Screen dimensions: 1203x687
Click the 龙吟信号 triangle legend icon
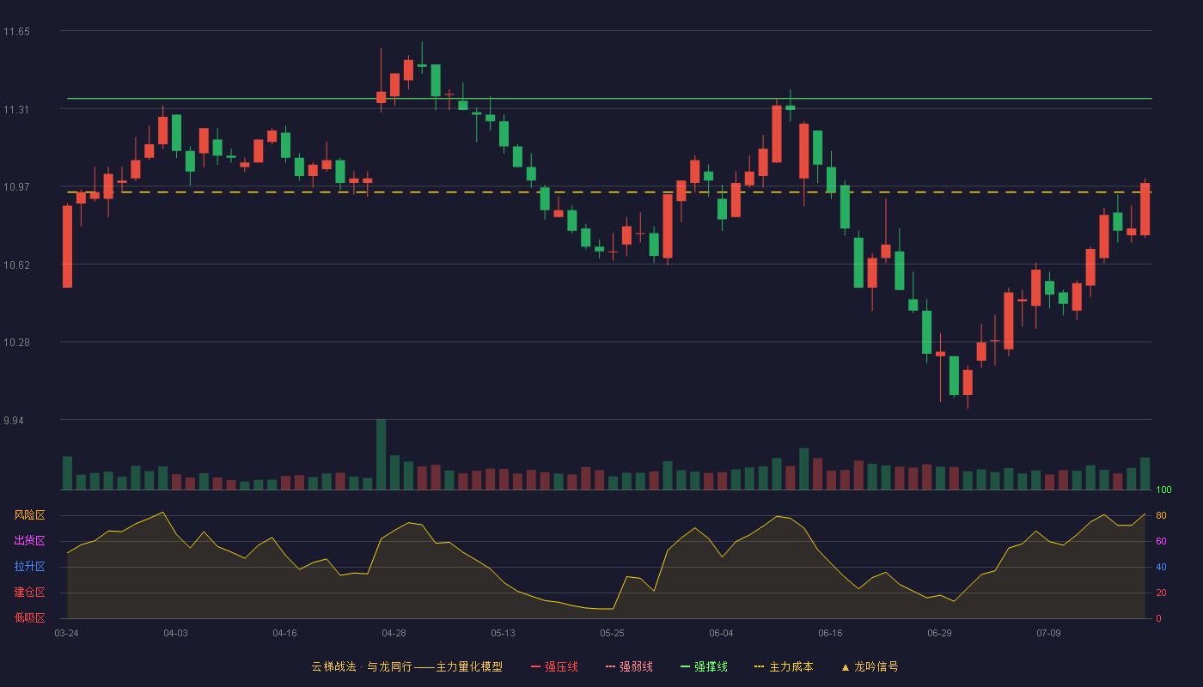coord(846,667)
